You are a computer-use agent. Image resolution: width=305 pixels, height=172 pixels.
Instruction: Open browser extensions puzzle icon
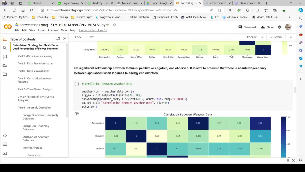point(248,10)
